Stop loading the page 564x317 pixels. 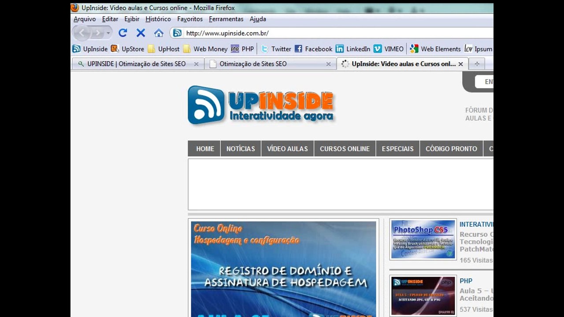click(x=141, y=33)
